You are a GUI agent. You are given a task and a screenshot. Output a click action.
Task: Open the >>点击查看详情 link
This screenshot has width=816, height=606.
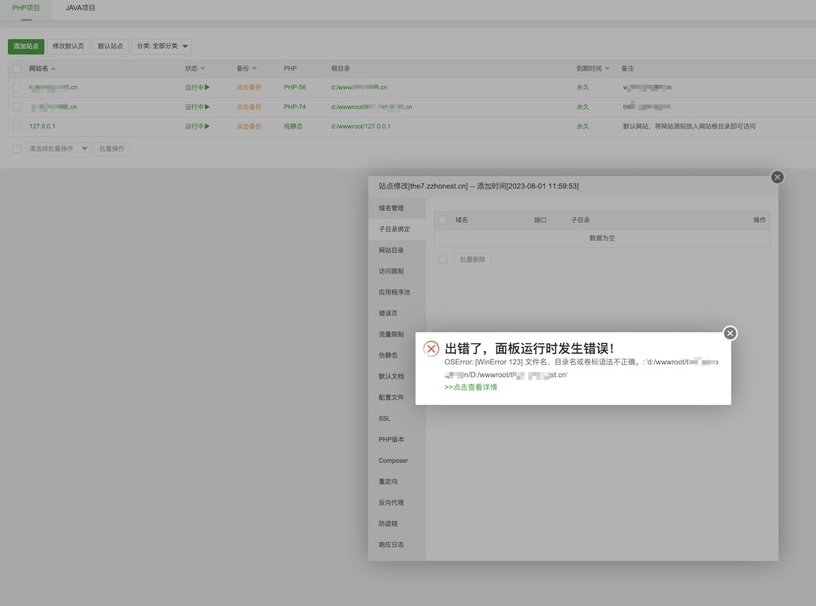[x=471, y=387]
